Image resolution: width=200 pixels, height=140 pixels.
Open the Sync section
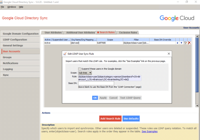(x=20, y=75)
